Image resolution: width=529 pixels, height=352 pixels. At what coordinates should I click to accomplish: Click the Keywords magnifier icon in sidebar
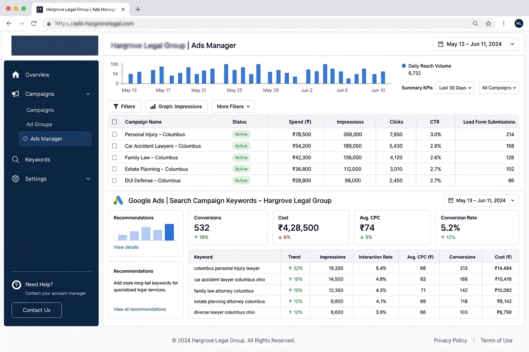(15, 160)
